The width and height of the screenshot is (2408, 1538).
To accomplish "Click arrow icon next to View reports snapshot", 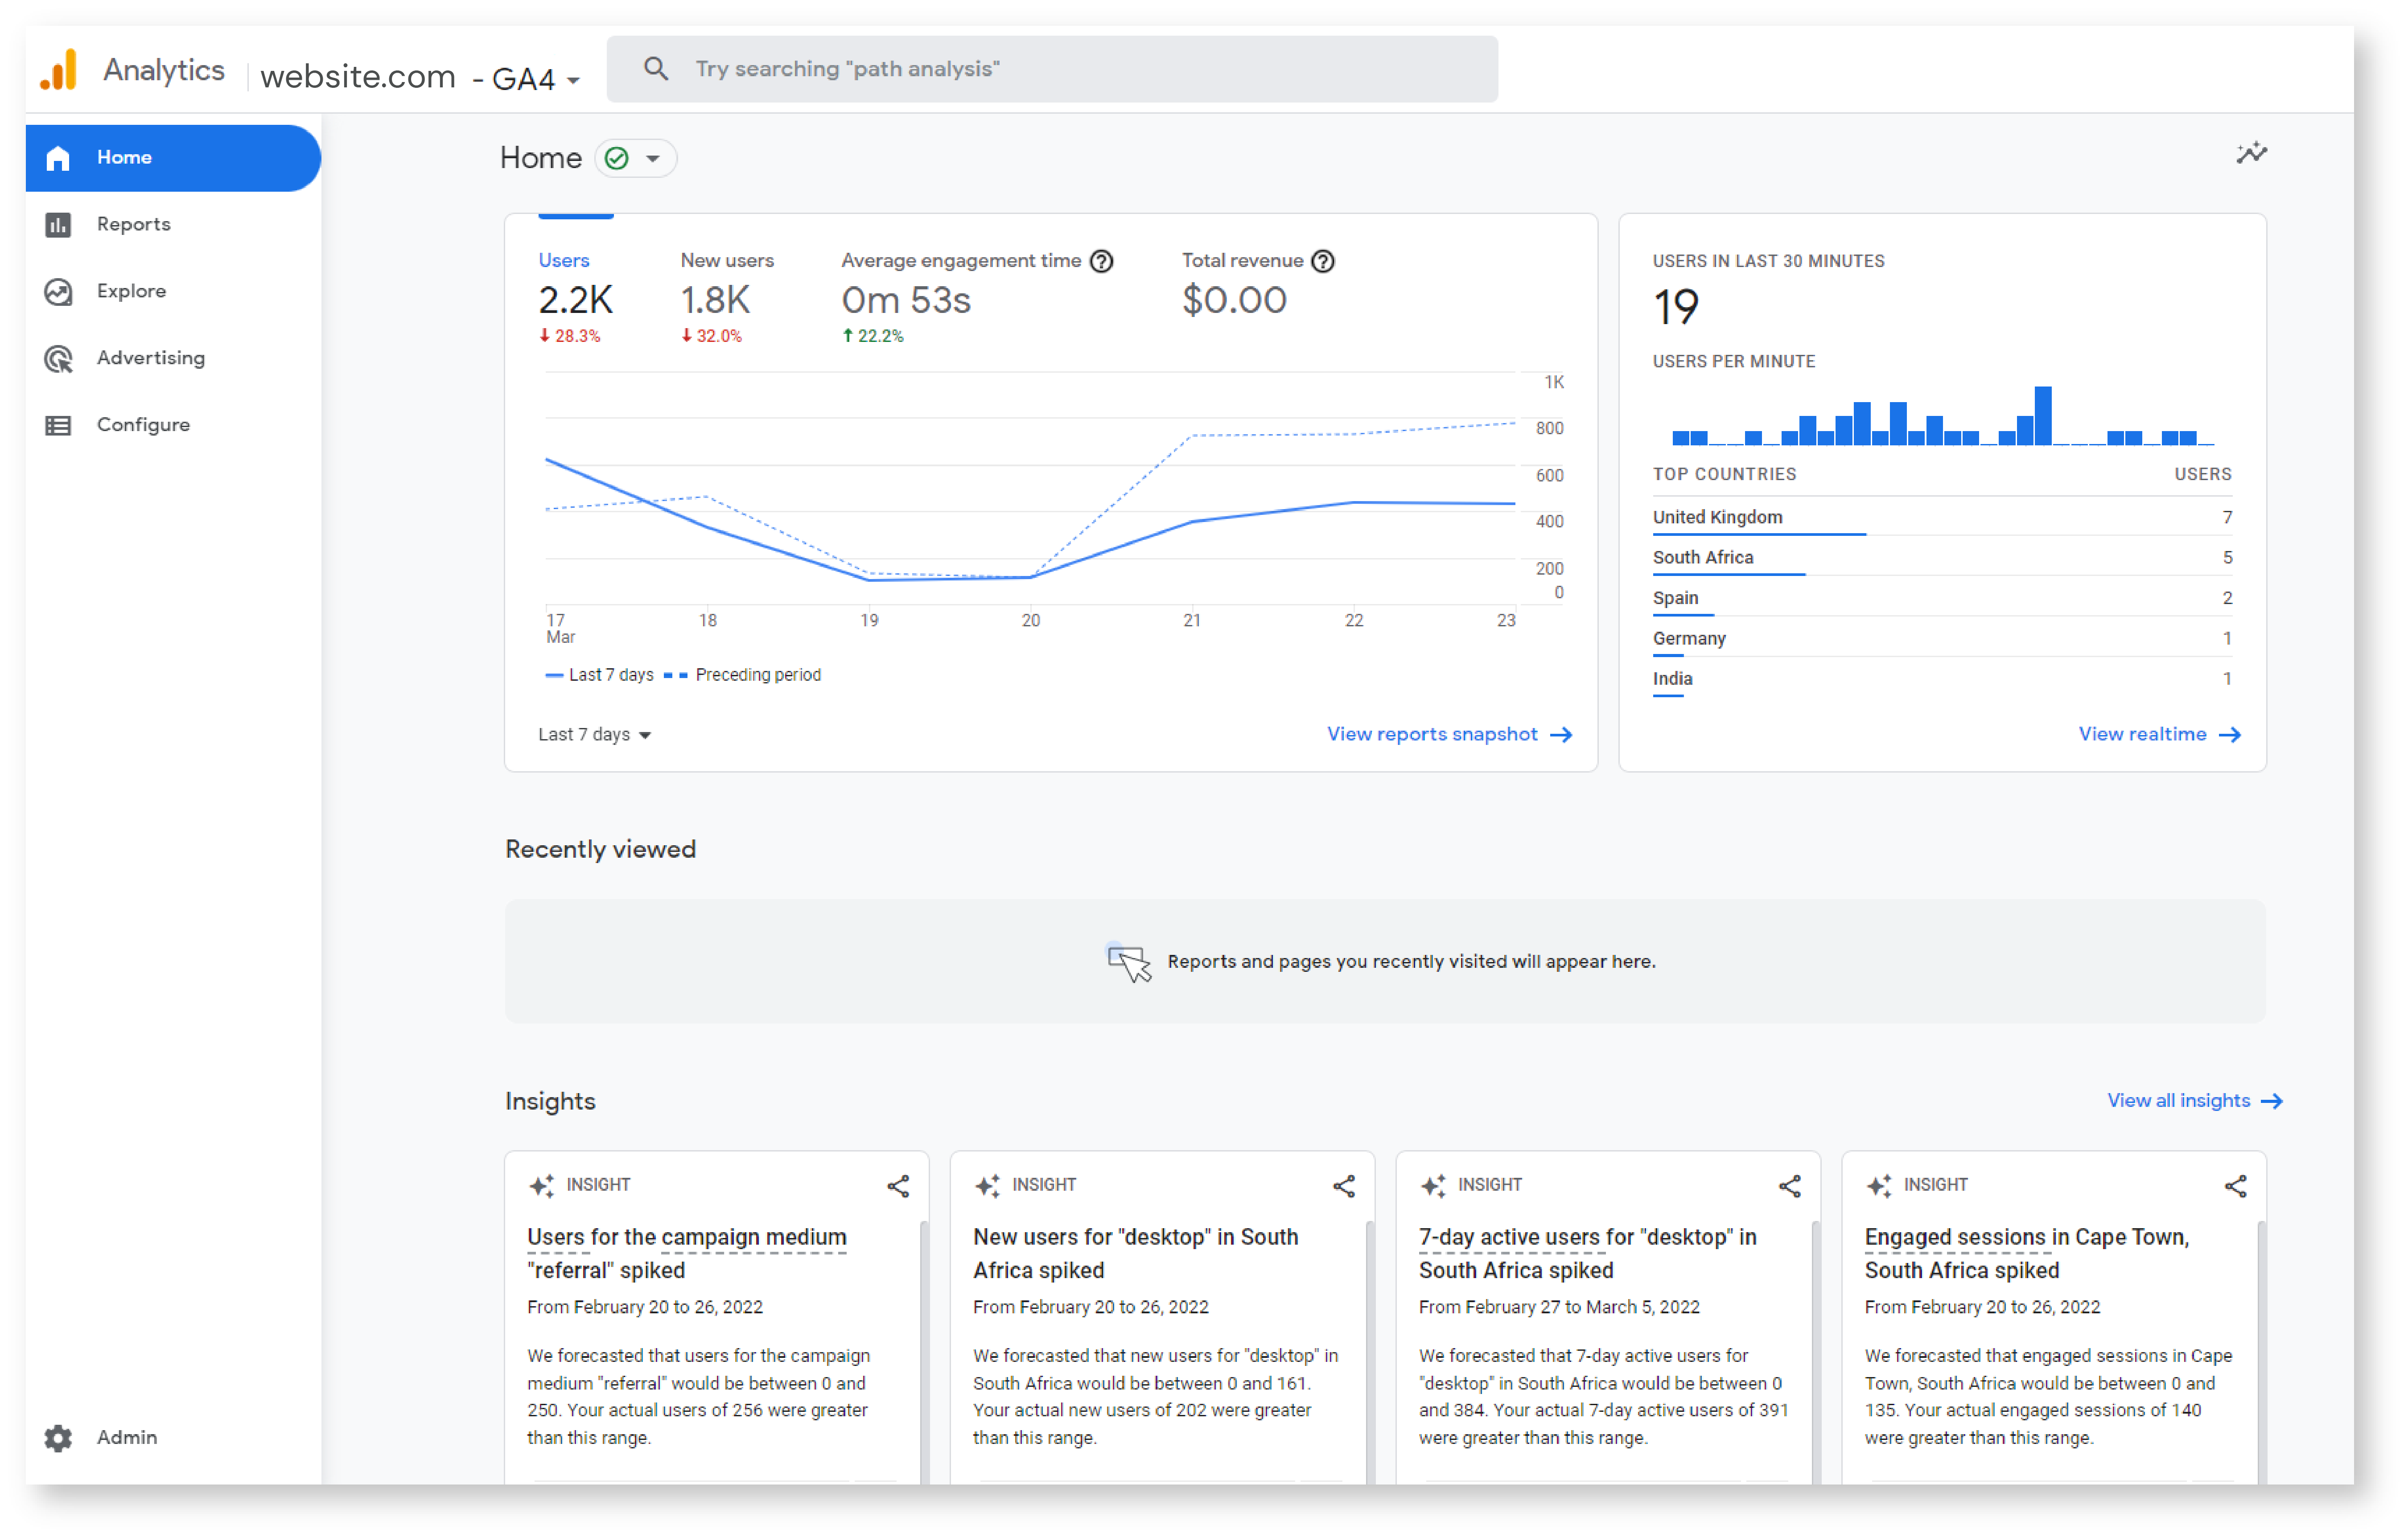I will (x=1561, y=735).
